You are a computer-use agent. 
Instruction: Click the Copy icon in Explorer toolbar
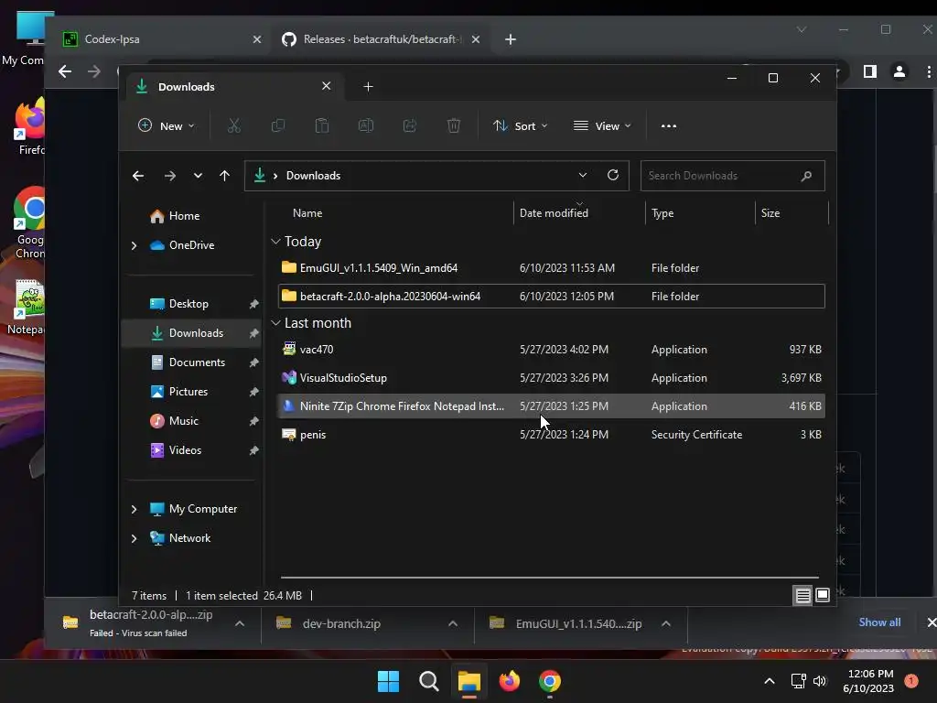click(278, 125)
